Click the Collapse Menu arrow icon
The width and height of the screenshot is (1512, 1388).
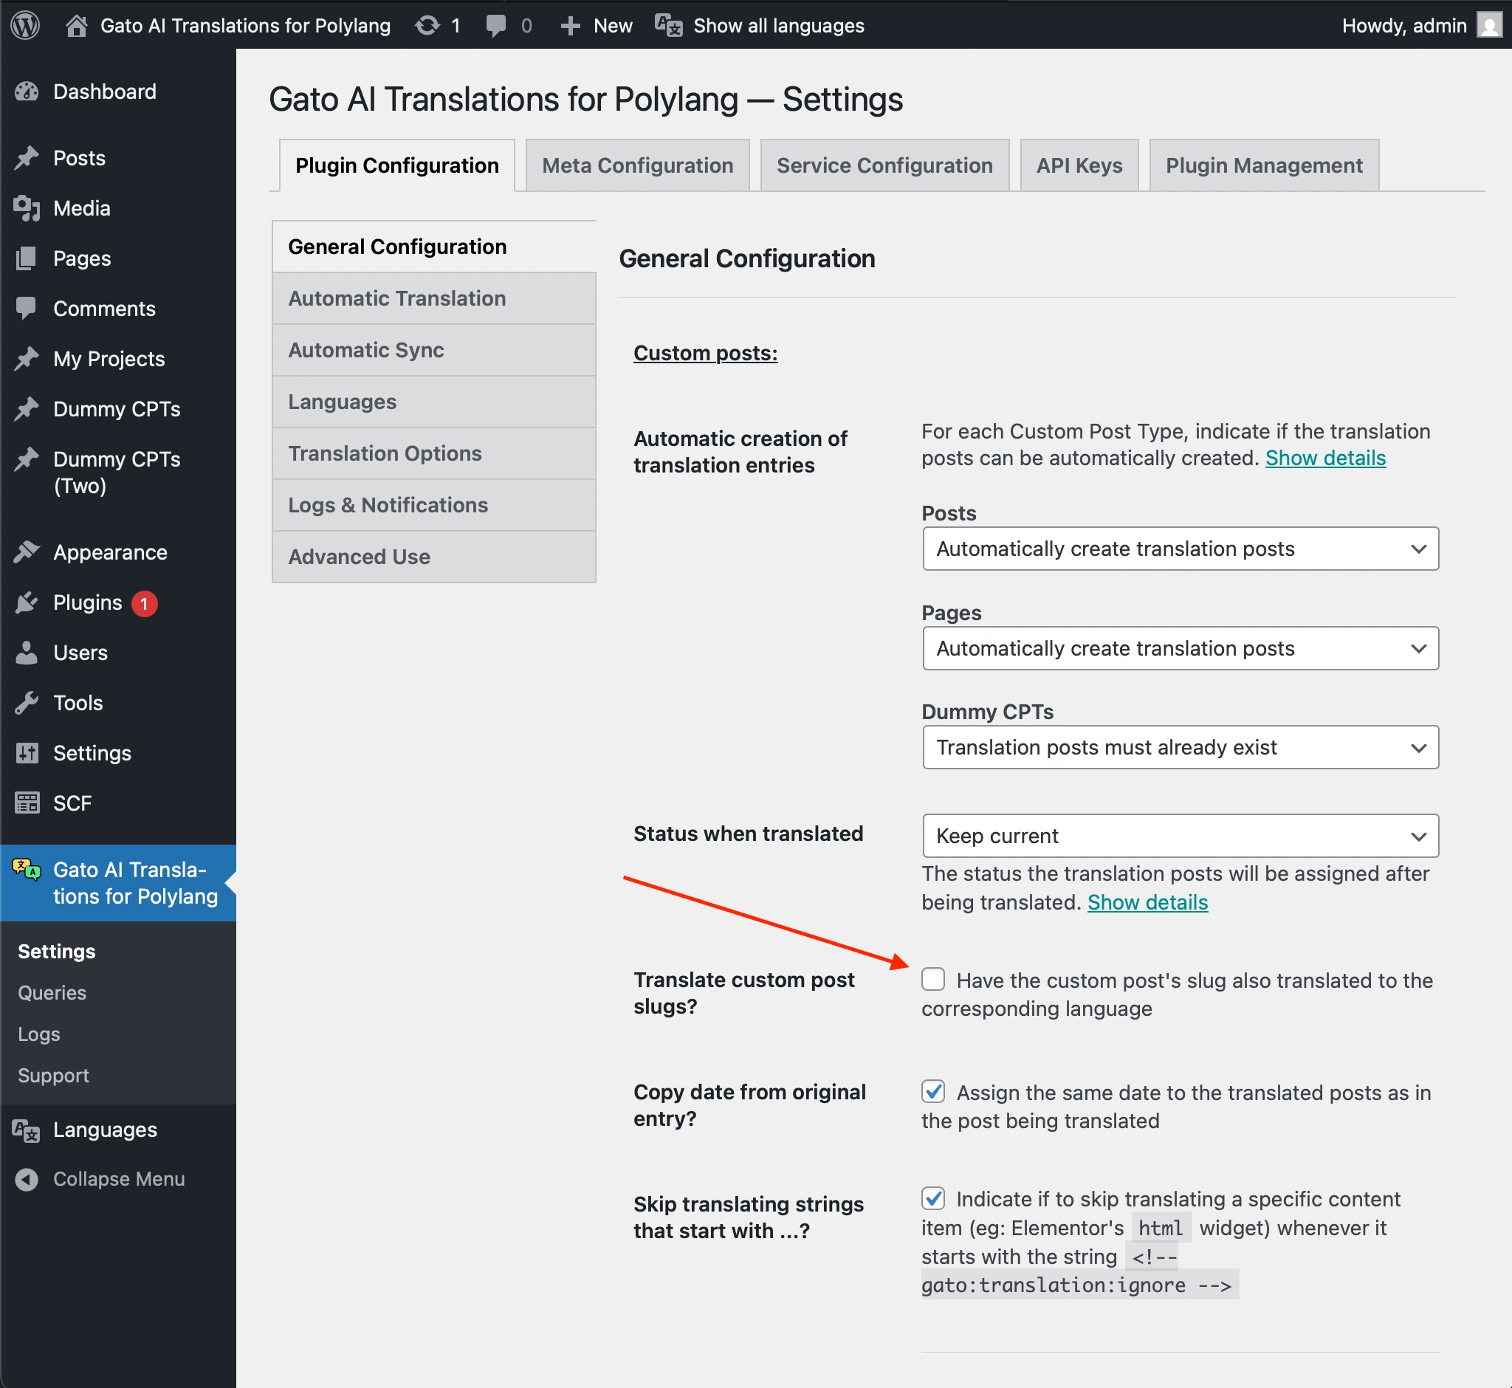click(27, 1179)
